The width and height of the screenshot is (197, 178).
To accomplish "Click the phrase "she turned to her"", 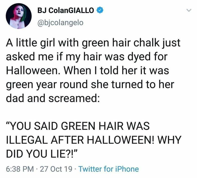I will 133,84.
